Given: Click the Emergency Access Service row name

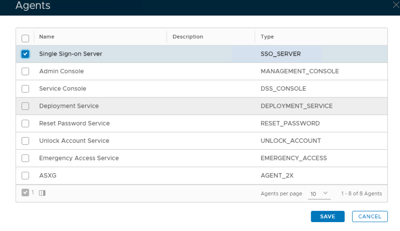Looking at the screenshot, I should (79, 158).
